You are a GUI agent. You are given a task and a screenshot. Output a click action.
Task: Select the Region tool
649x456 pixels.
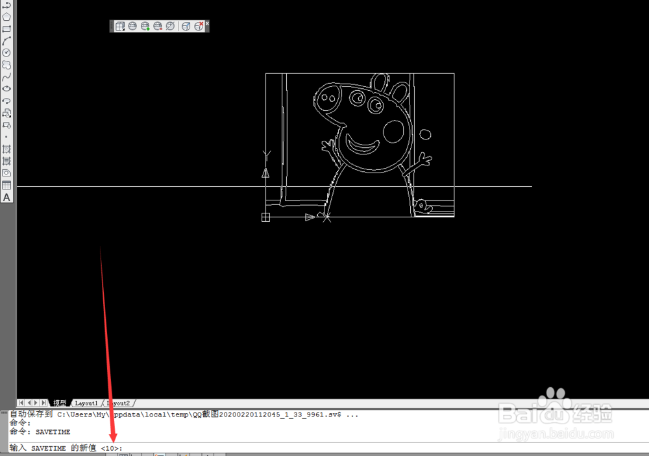coord(6,173)
